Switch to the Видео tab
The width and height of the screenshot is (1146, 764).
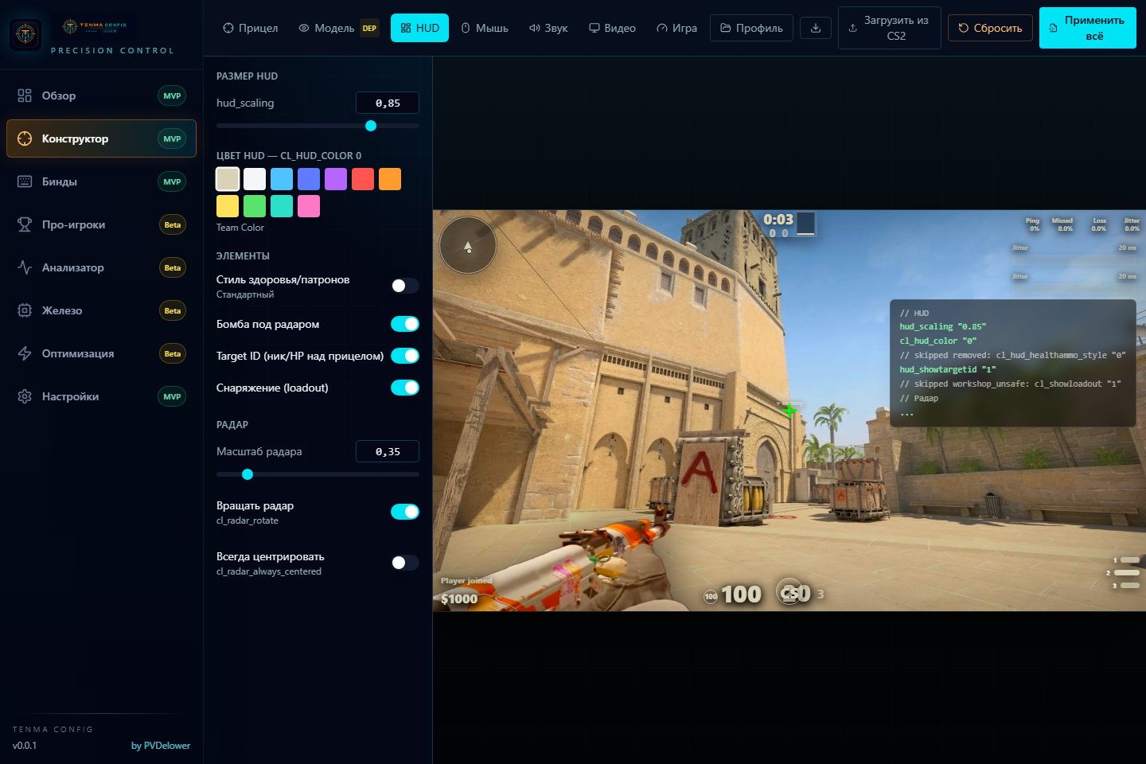(612, 28)
